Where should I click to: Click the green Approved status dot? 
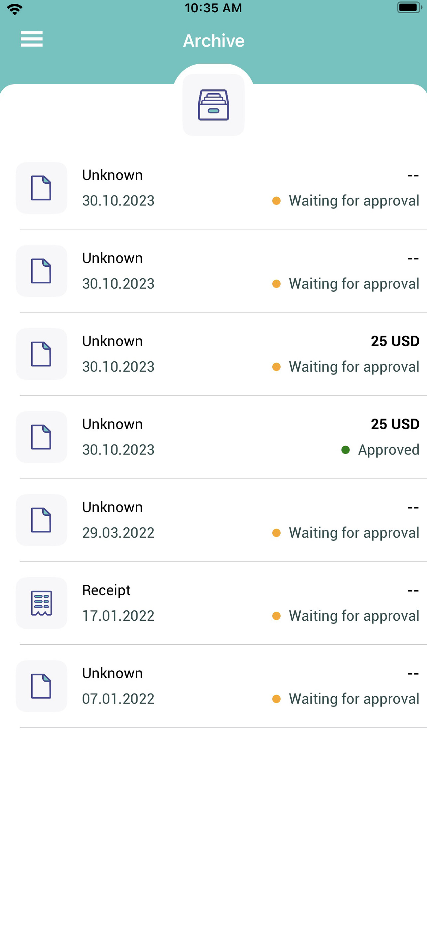tap(345, 450)
